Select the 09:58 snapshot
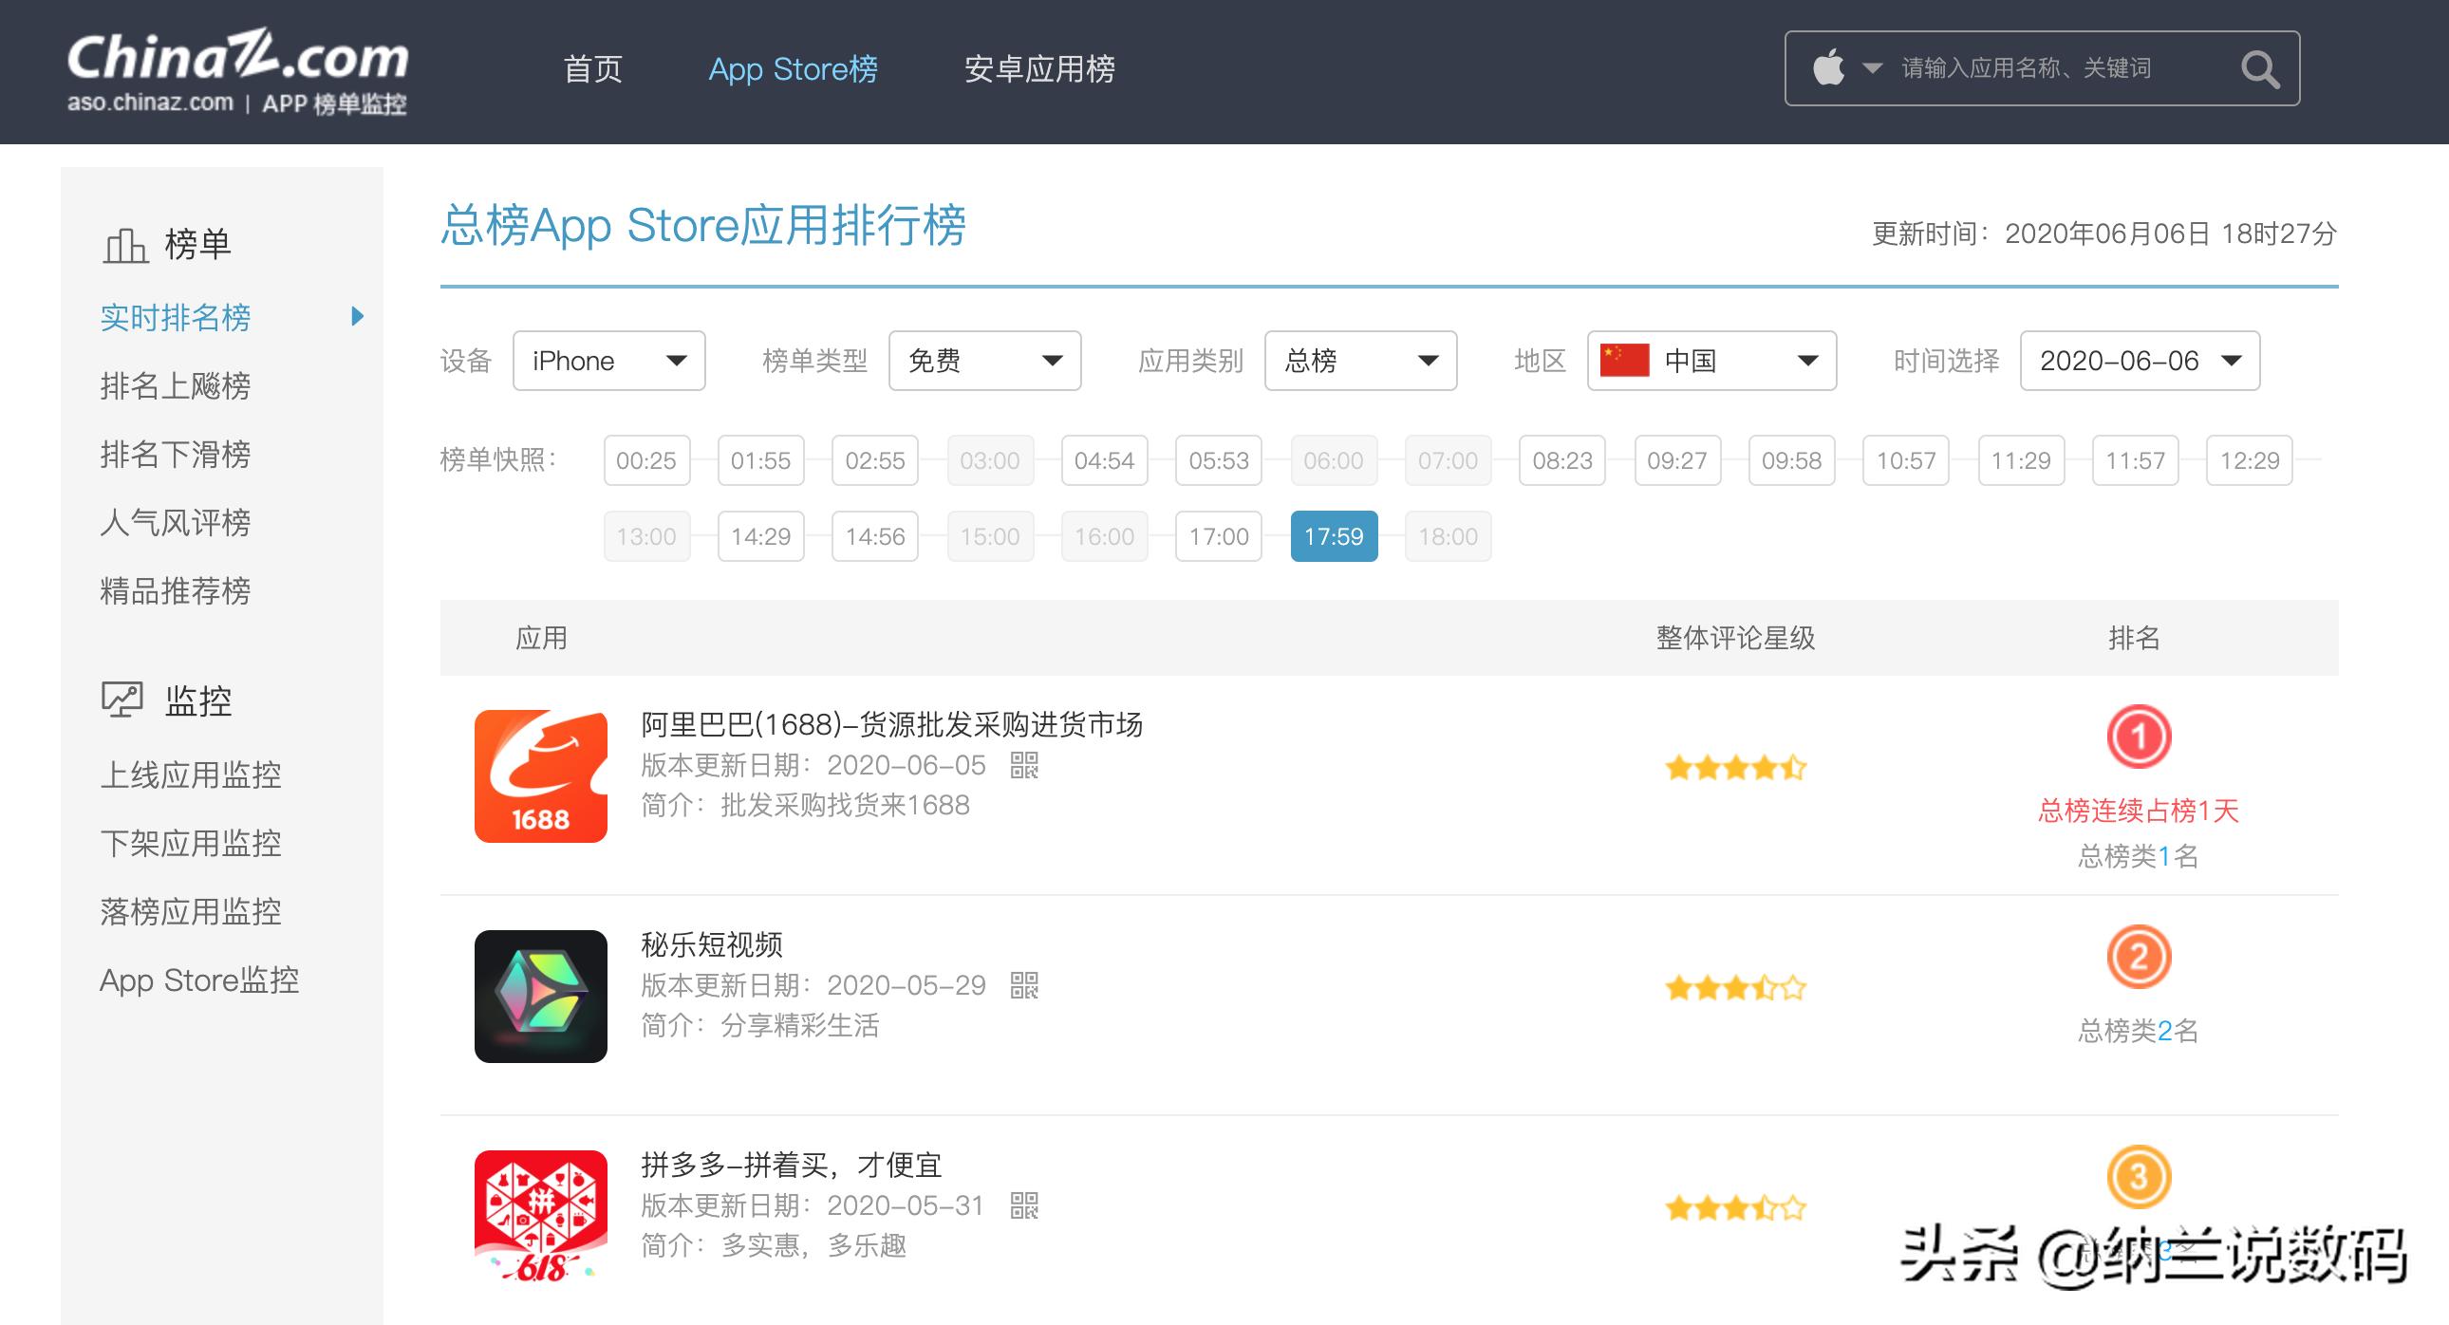 click(1791, 460)
